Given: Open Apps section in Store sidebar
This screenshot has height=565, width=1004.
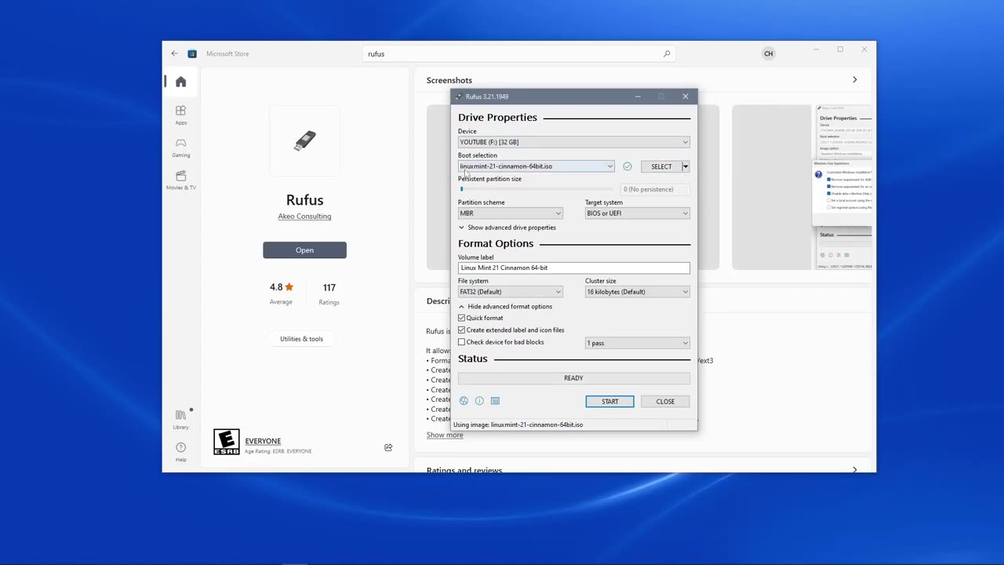Looking at the screenshot, I should pyautogui.click(x=181, y=115).
